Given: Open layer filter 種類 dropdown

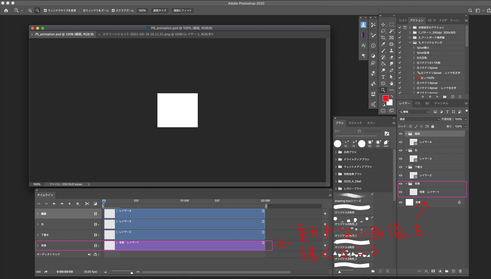Looking at the screenshot, I should tap(414, 112).
